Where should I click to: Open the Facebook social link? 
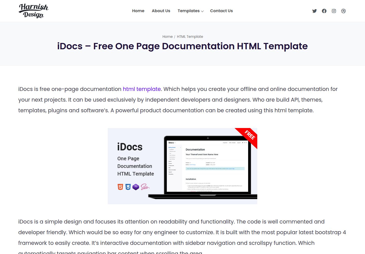point(324,11)
